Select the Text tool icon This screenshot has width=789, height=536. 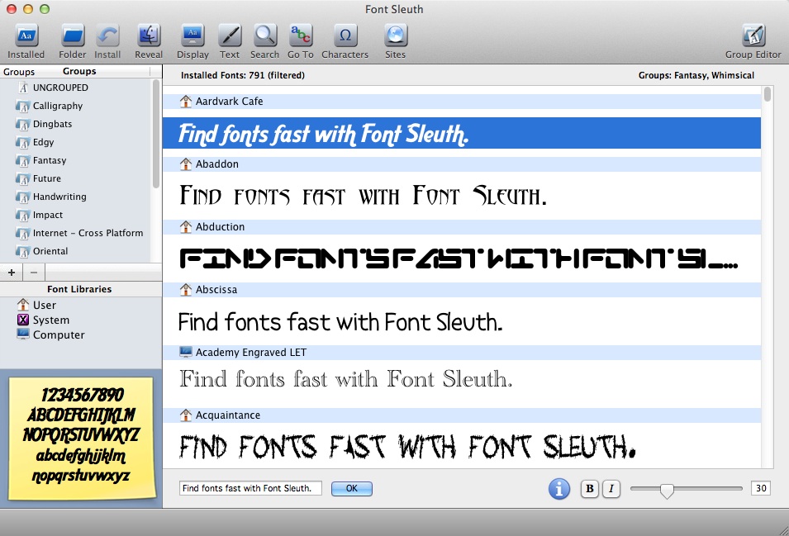[229, 37]
